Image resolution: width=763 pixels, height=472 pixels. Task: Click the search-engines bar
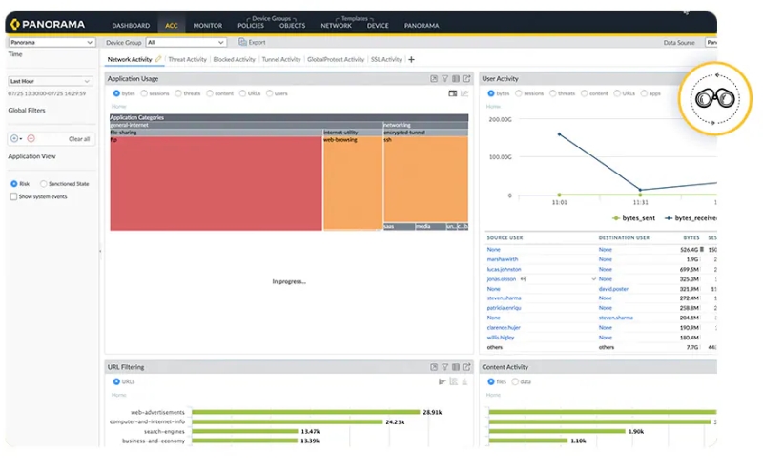[245, 432]
